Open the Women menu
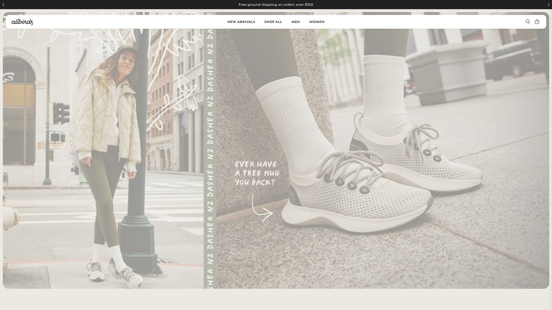The height and width of the screenshot is (310, 552). (x=317, y=22)
